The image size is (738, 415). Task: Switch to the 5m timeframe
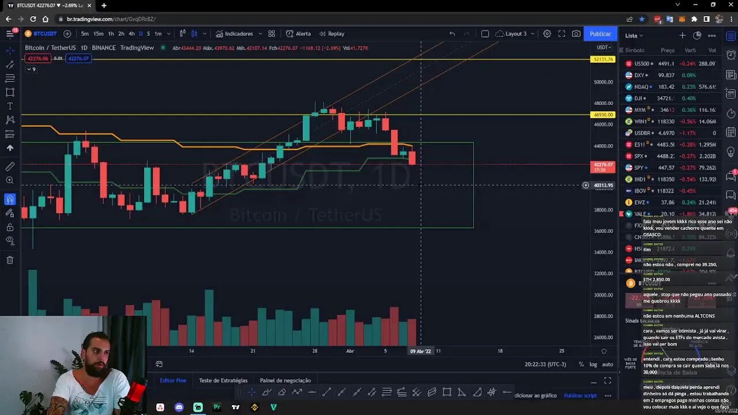[x=85, y=33]
